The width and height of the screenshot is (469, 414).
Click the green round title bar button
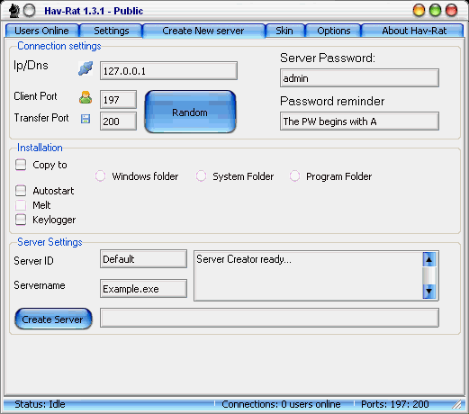pos(435,11)
